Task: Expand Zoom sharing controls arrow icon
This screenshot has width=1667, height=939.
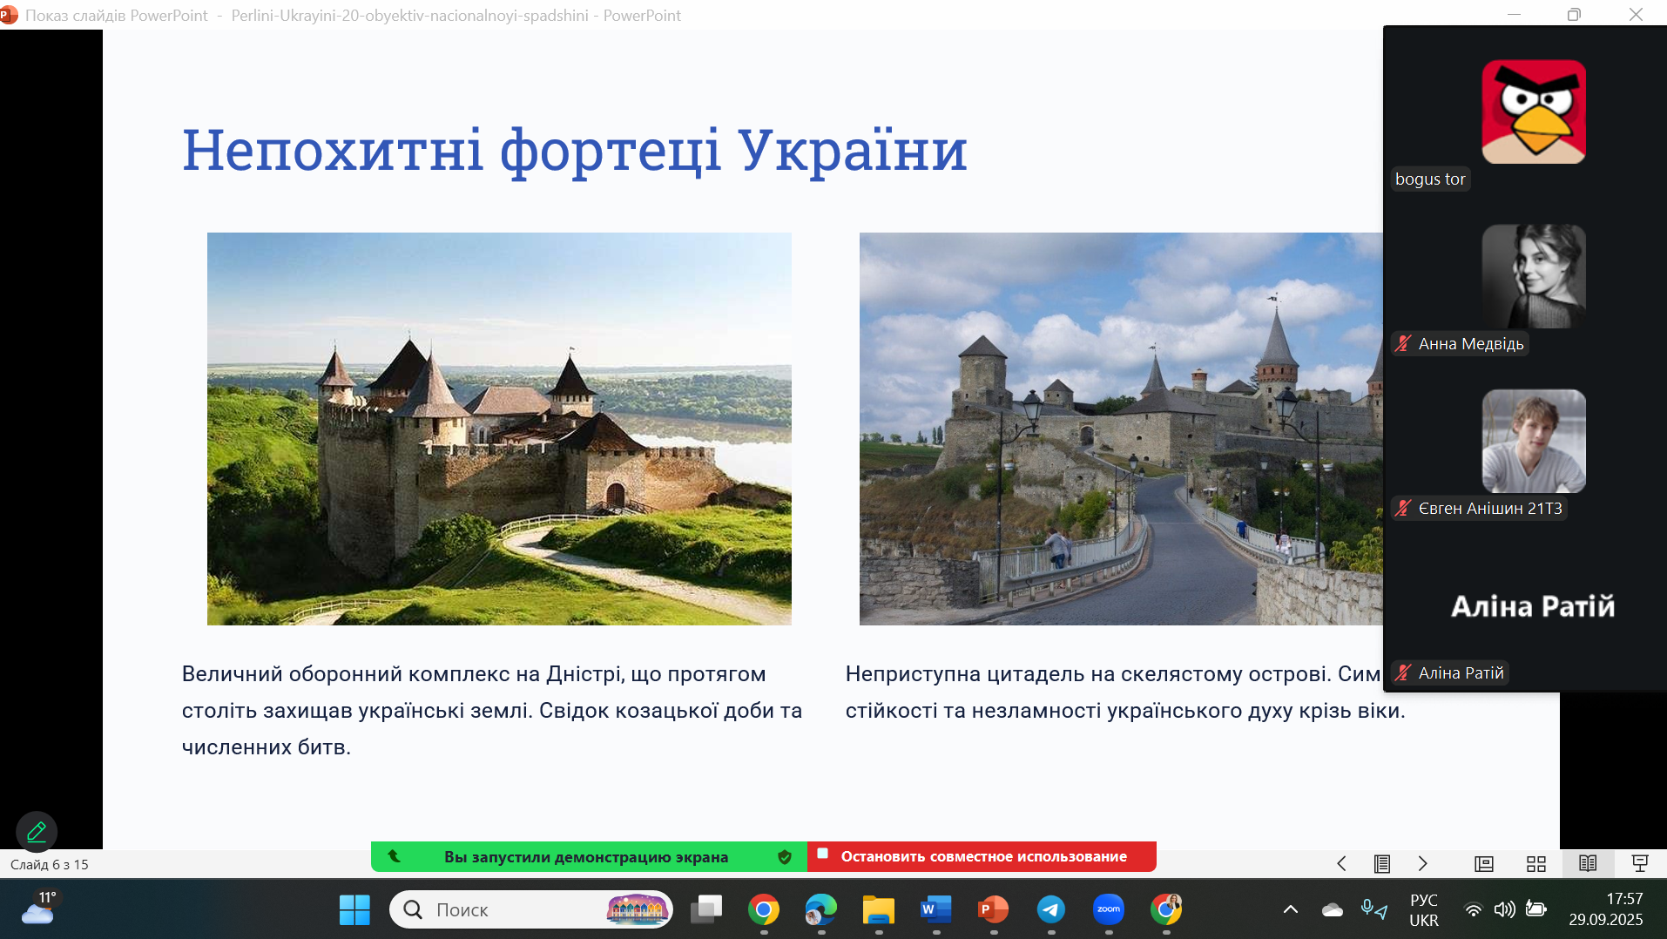Action: 395,856
